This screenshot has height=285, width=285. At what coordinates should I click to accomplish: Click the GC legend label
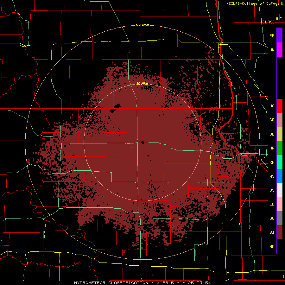click(x=272, y=218)
